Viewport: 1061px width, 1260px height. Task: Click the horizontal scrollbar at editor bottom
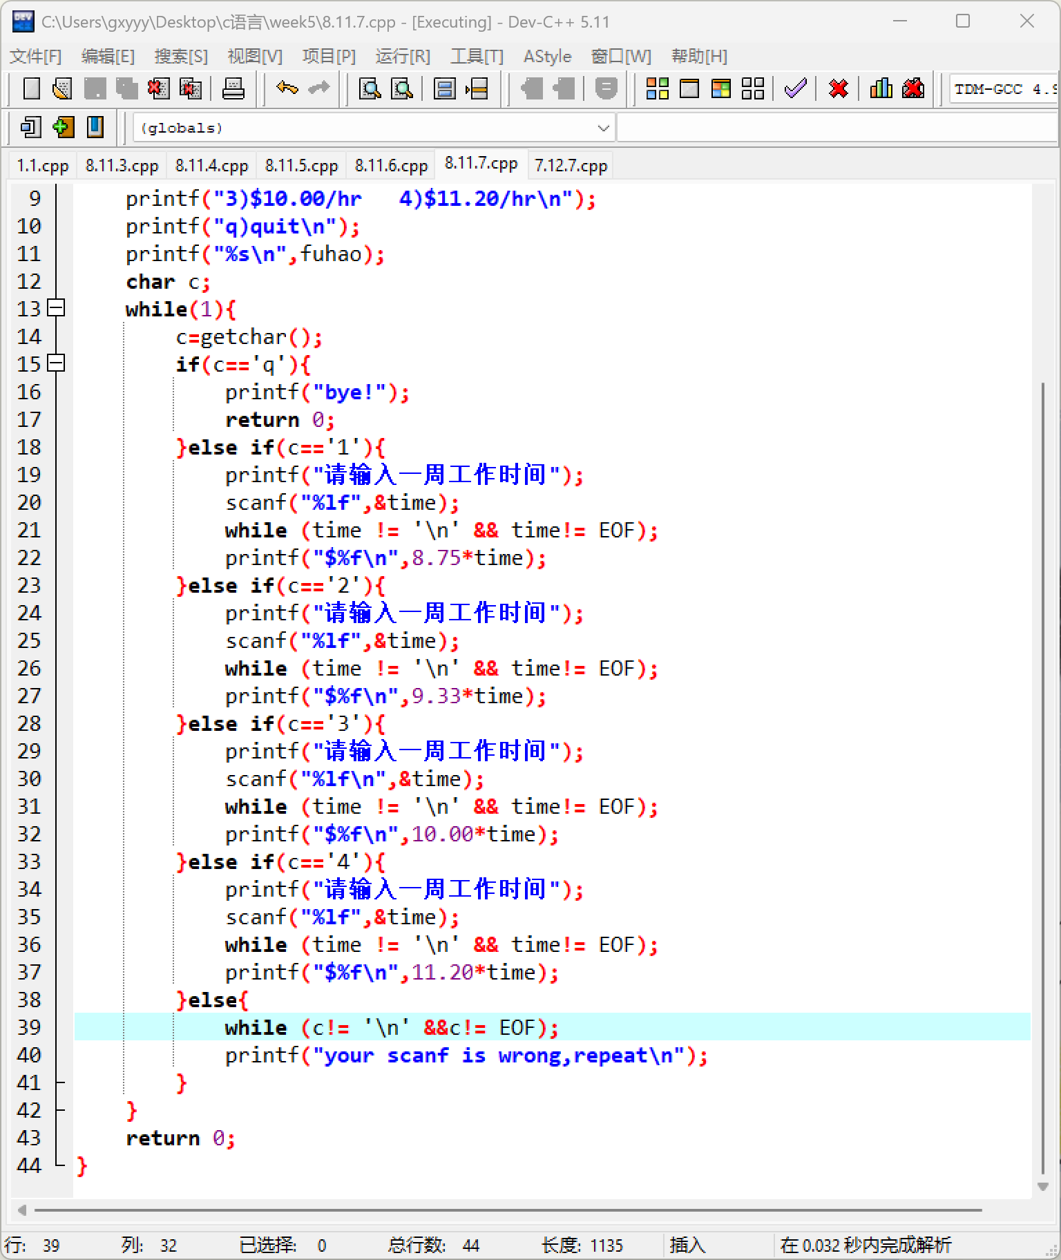coord(508,1210)
